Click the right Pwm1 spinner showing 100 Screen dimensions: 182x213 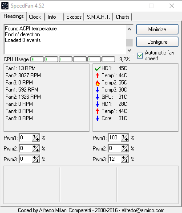[125, 138]
